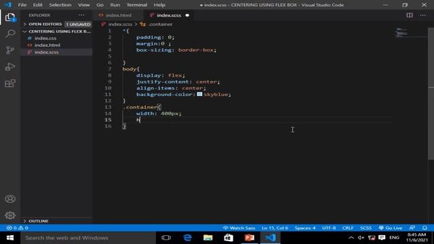
Task: Open the Search view icon
Action: pos(10,34)
